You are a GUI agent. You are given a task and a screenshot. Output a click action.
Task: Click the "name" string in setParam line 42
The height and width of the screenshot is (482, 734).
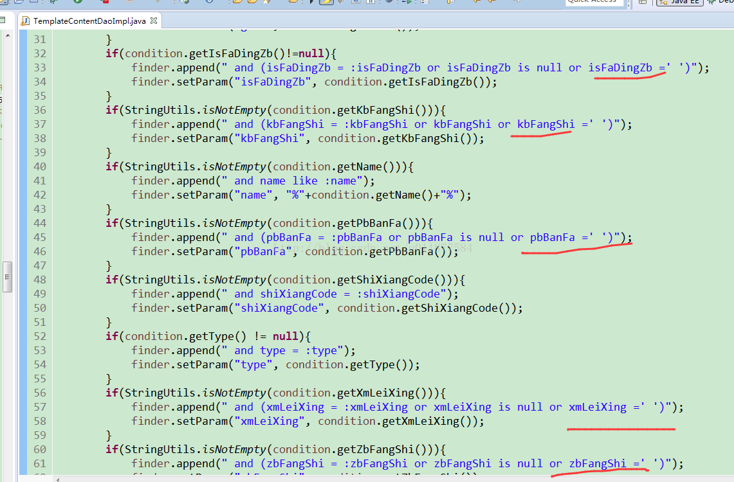pyautogui.click(x=253, y=195)
